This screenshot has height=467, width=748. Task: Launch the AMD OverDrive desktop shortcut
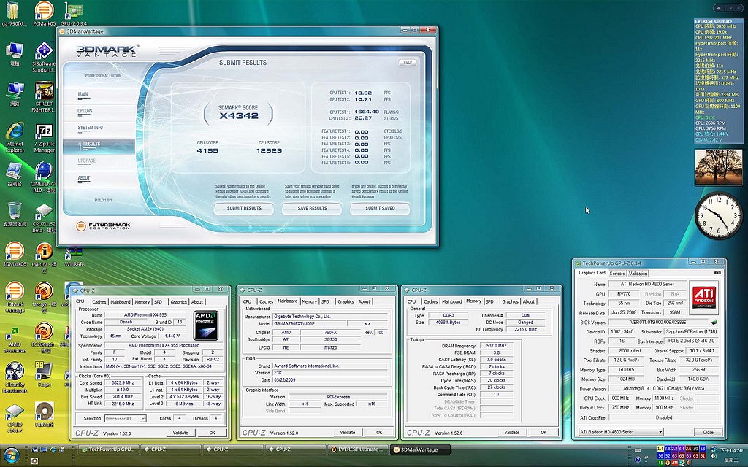click(15, 337)
